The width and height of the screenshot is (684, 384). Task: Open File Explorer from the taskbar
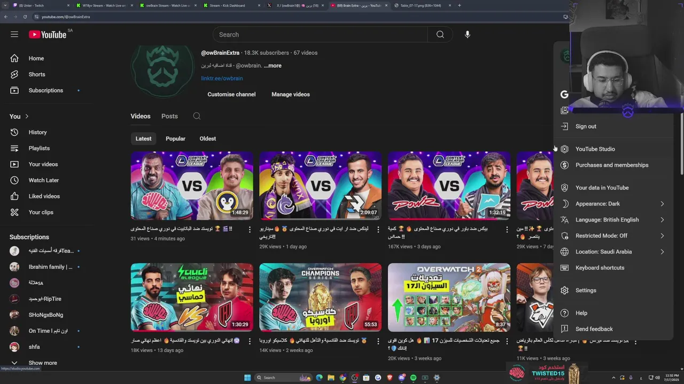tap(331, 378)
